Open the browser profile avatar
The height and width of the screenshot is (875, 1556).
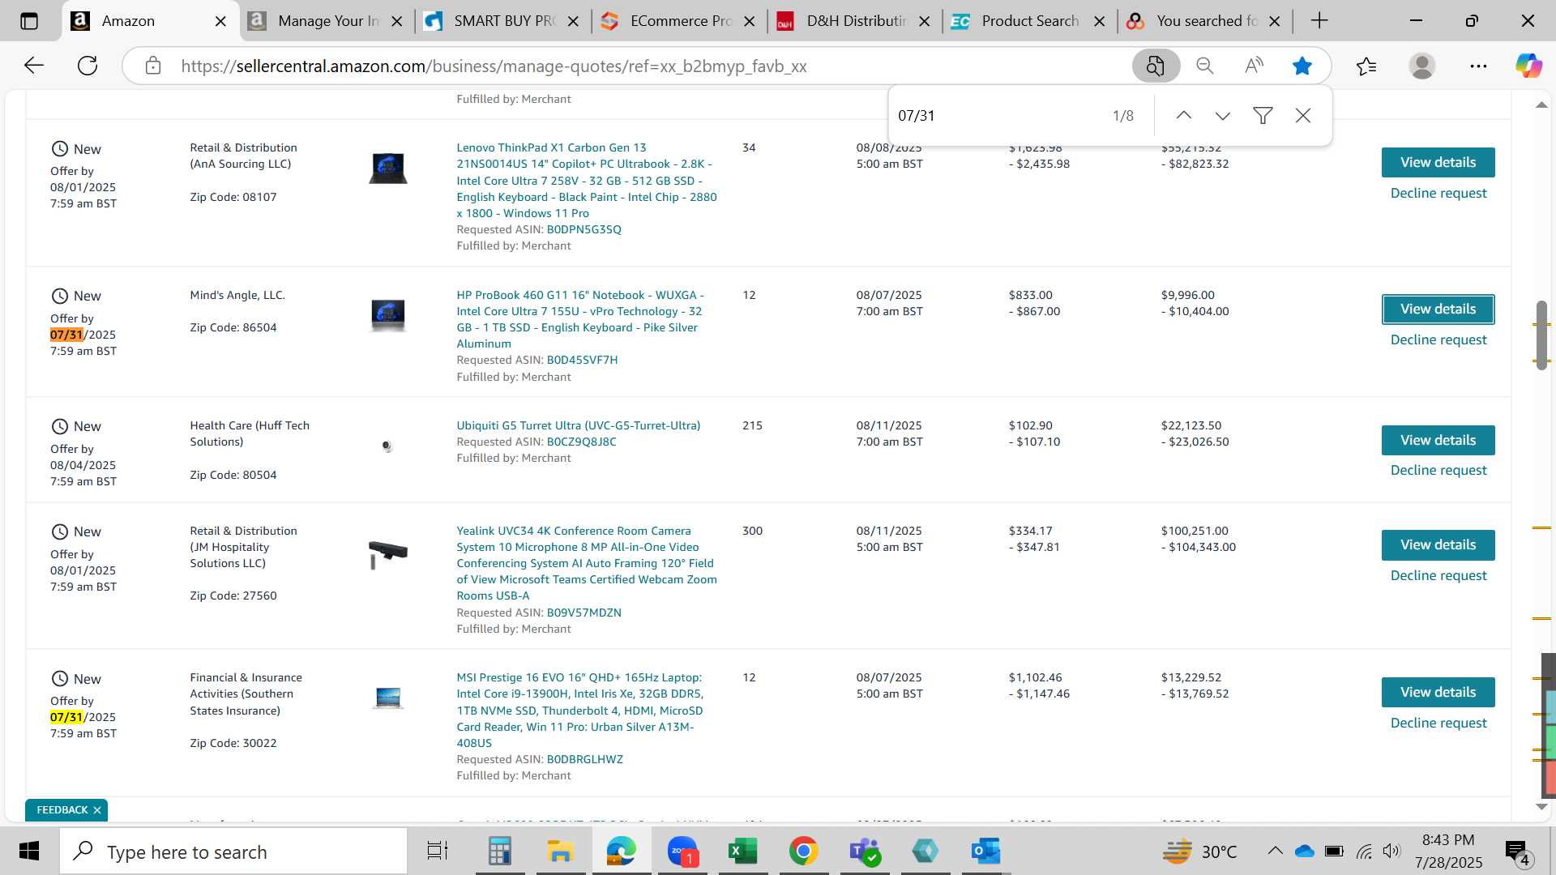pyautogui.click(x=1422, y=66)
